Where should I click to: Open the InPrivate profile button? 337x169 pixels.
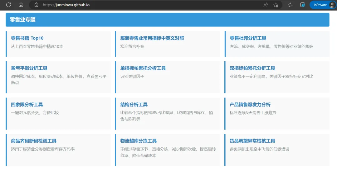(323, 5)
